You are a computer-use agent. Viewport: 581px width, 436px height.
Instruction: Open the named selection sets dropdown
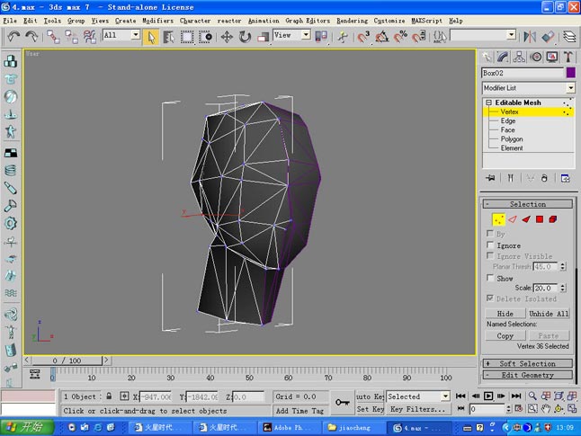point(512,35)
